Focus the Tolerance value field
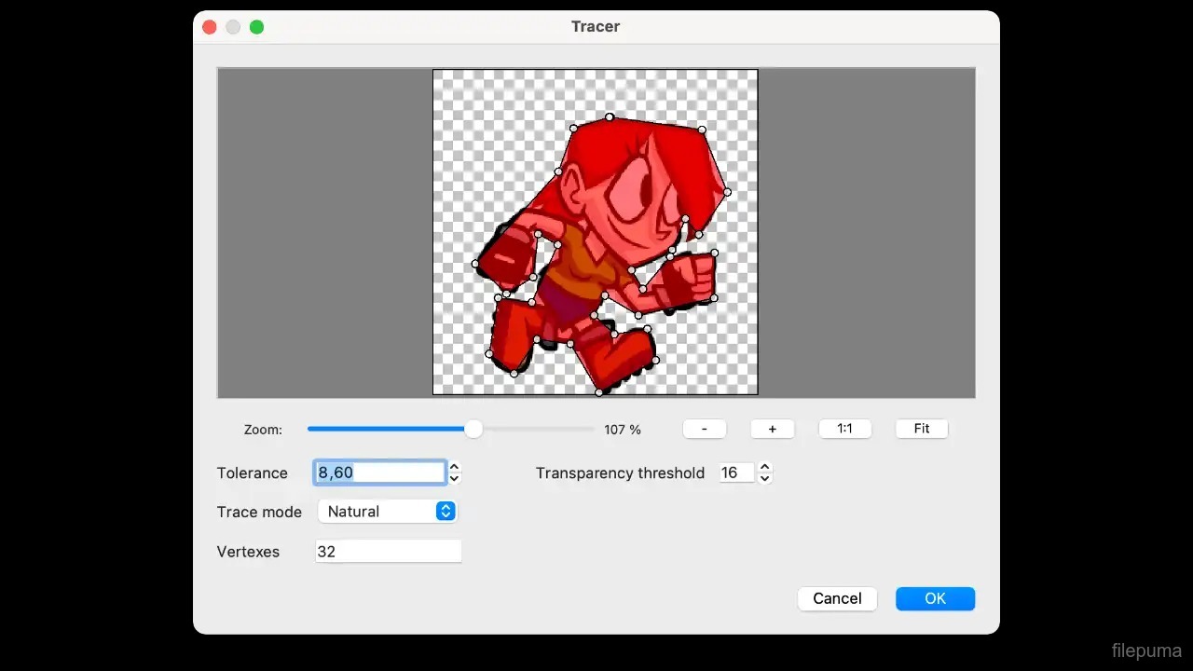Image resolution: width=1193 pixels, height=671 pixels. (x=379, y=472)
